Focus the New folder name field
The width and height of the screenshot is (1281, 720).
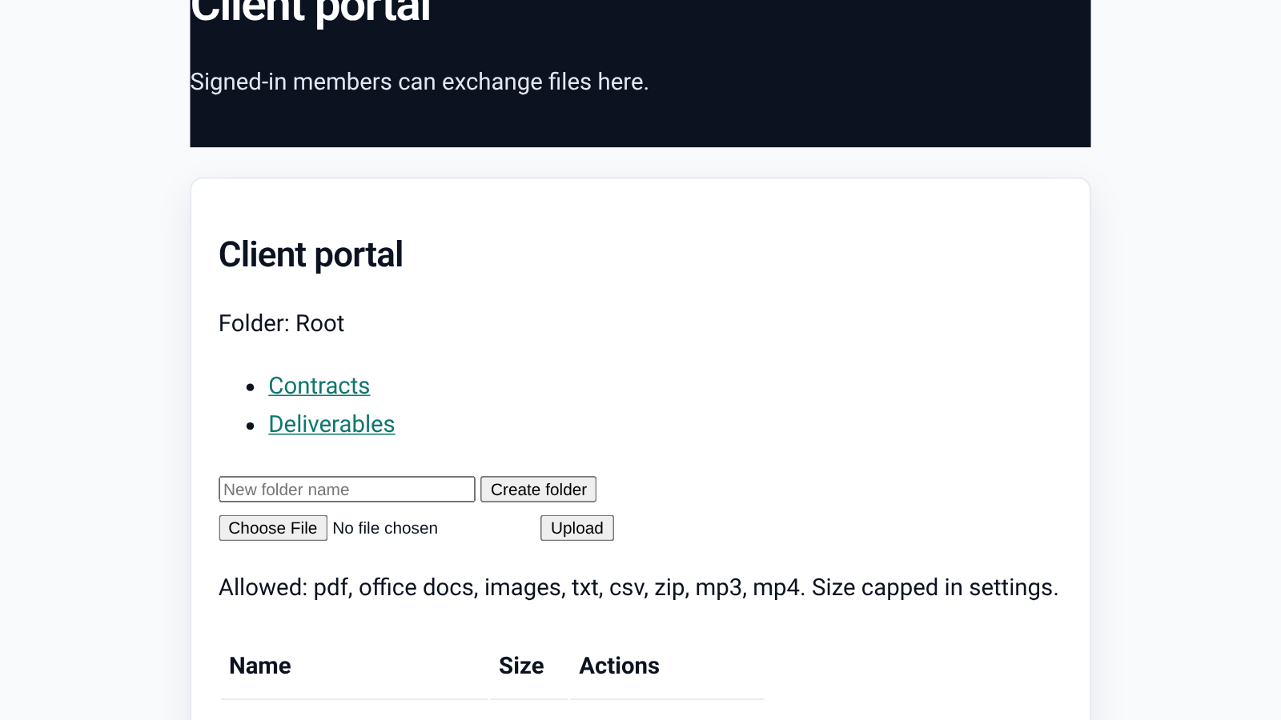[347, 490]
